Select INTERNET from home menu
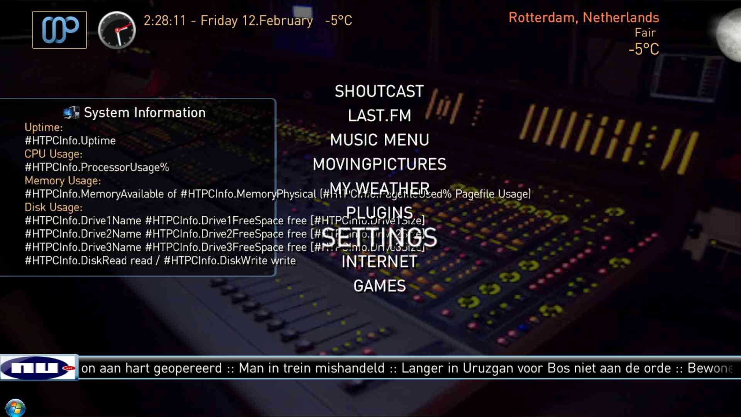Screen dimensions: 741x417 [379, 262]
